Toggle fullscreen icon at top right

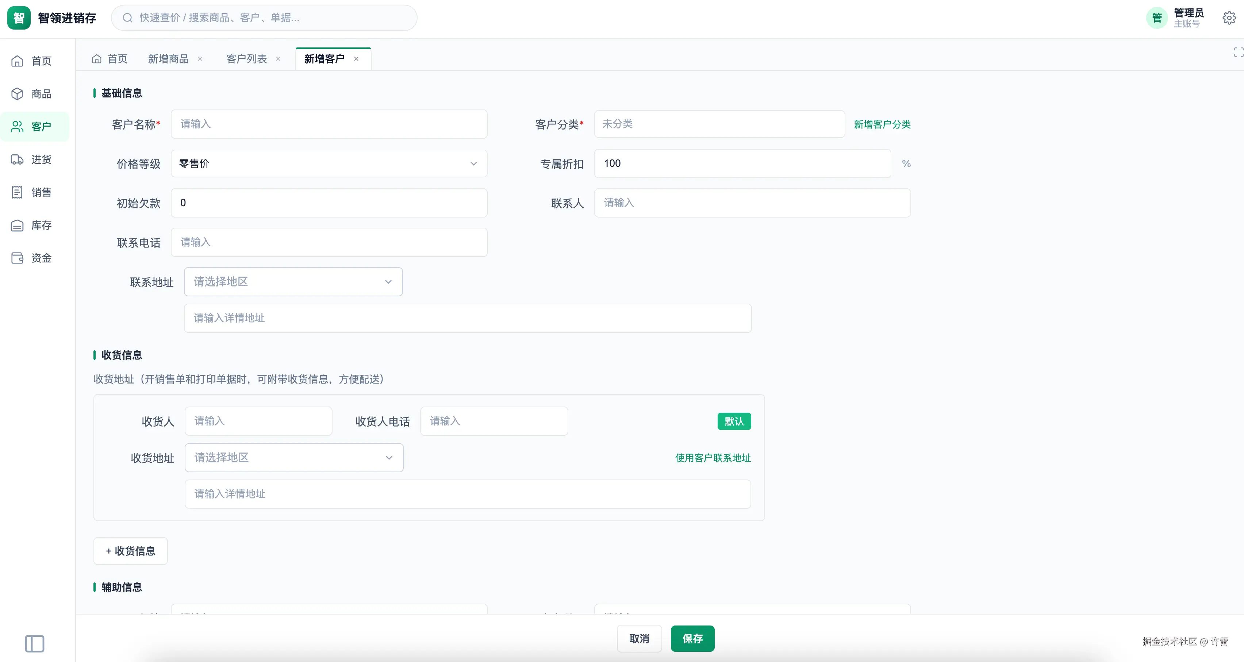click(x=1238, y=52)
